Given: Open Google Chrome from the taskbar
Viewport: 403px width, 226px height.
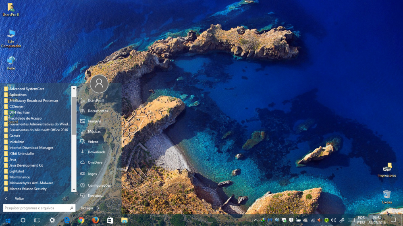Looking at the screenshot, I should pos(81,220).
